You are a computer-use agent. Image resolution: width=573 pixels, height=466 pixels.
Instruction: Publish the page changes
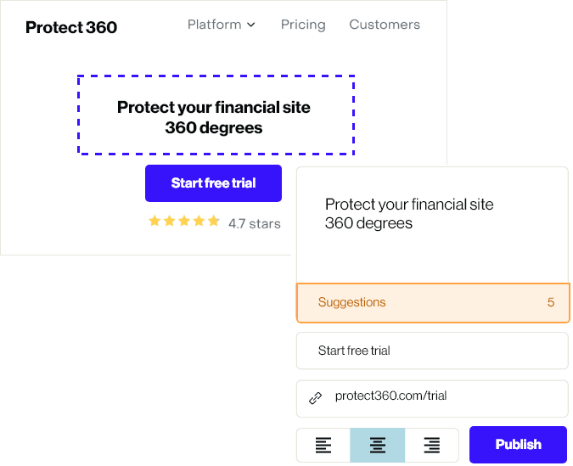click(x=518, y=445)
